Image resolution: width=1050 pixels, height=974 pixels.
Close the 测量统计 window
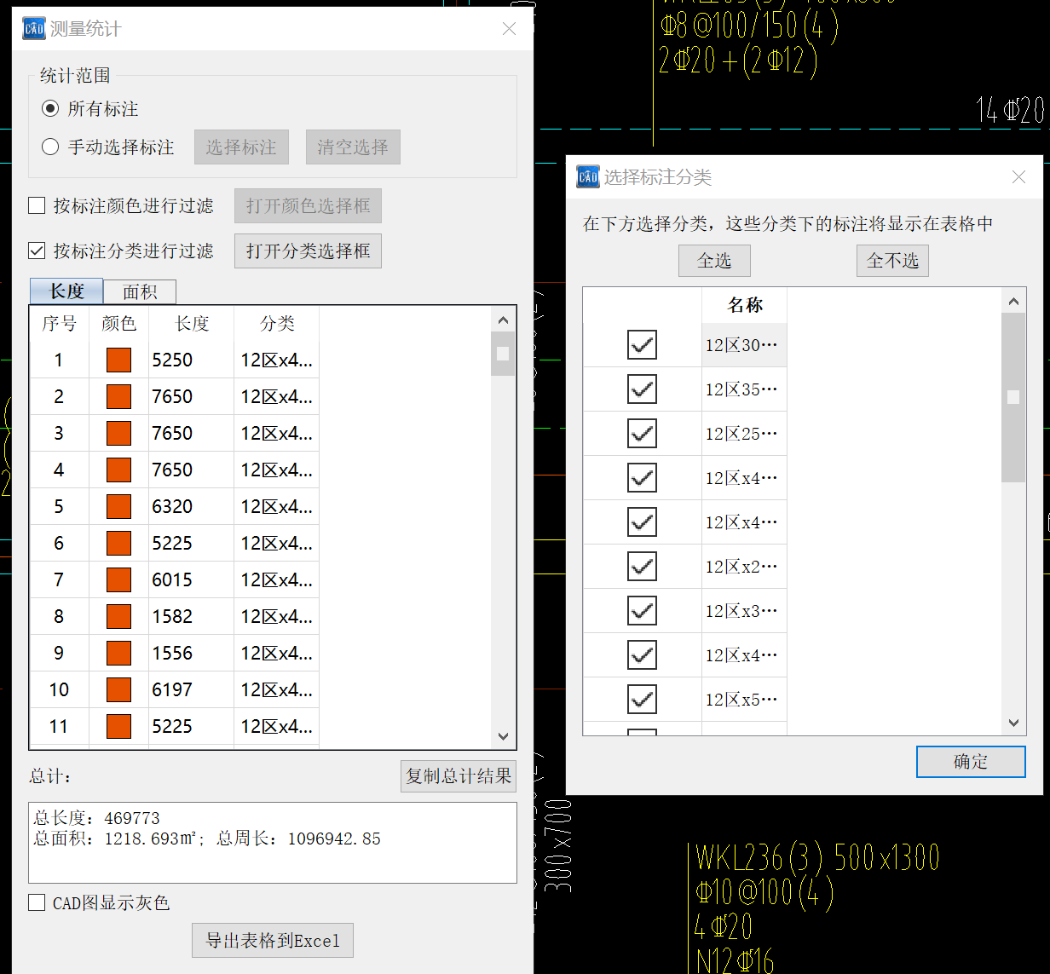pyautogui.click(x=509, y=28)
